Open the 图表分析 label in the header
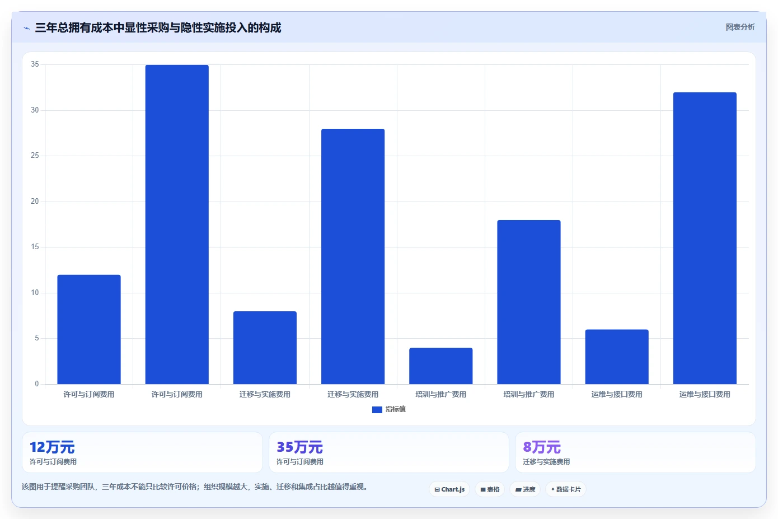This screenshot has width=778, height=519. pyautogui.click(x=740, y=27)
